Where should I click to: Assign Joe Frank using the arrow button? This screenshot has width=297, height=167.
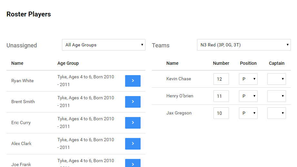[133, 163]
